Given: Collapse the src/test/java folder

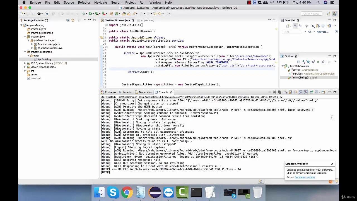Looking at the screenshot, I should 25,37.
